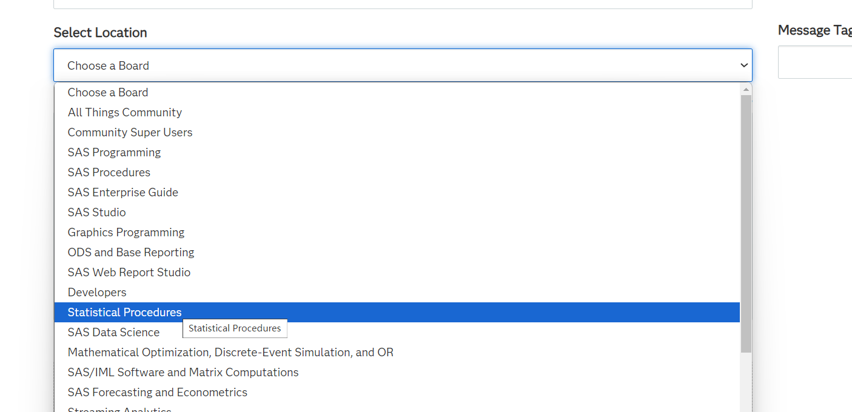852x412 pixels.
Task: Select the SAS Procedures option
Action: pyautogui.click(x=109, y=172)
